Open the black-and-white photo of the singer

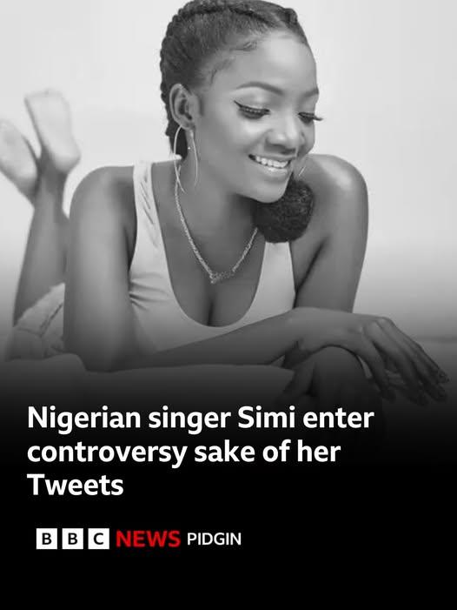click(x=228, y=195)
